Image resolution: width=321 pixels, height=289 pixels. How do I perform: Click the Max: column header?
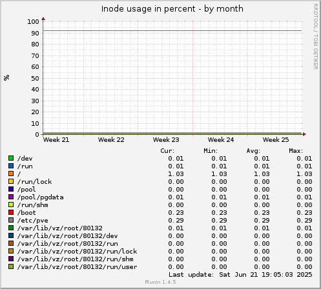click(x=296, y=151)
